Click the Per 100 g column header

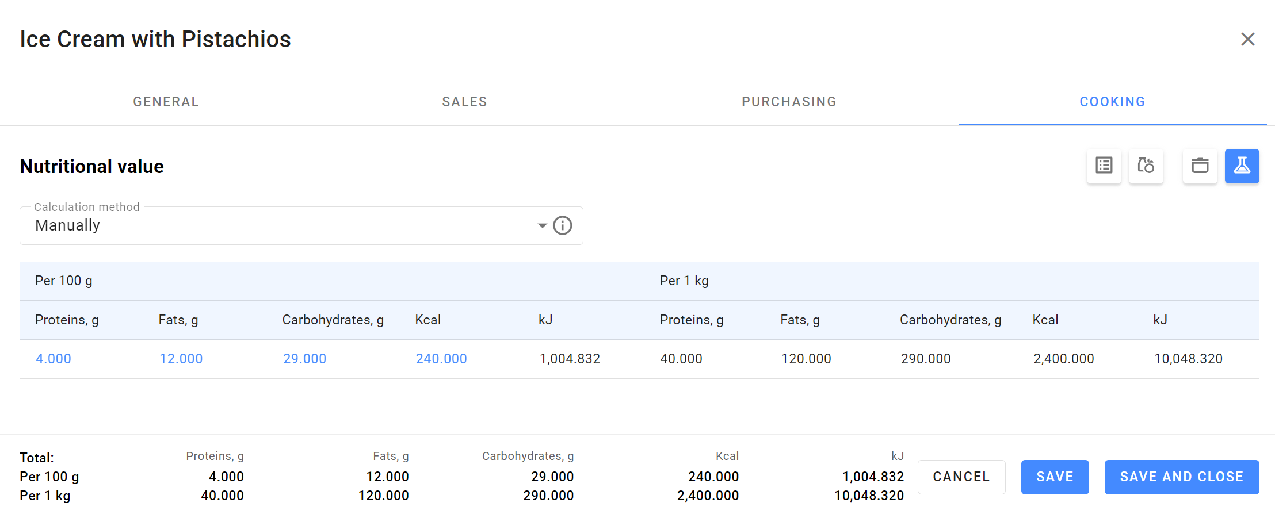(x=64, y=281)
